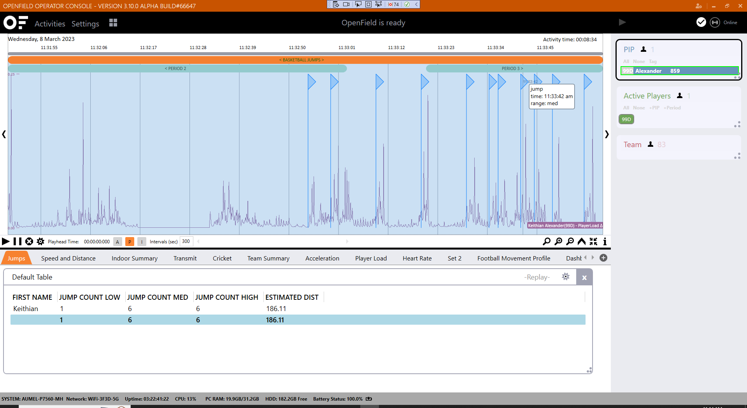Click the select element pointer icon

(358, 4)
